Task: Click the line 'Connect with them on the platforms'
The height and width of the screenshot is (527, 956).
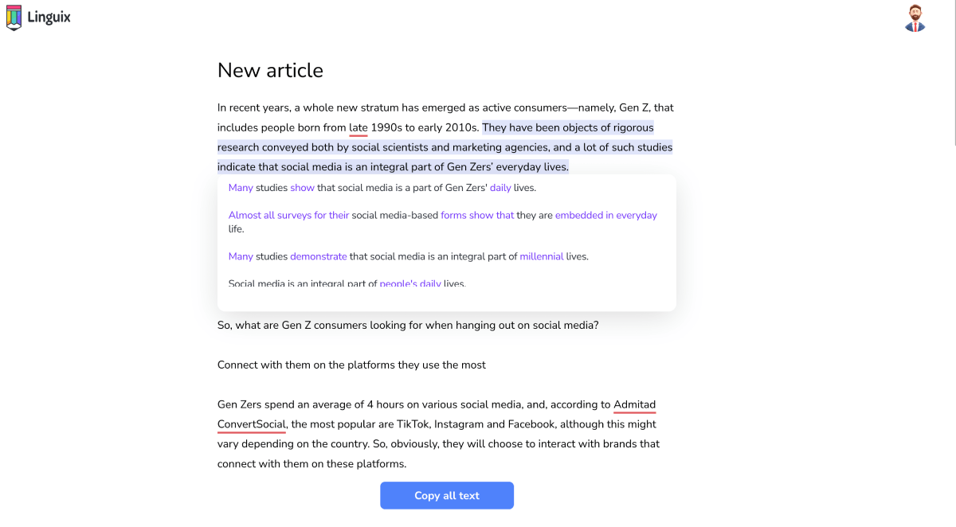Action: pos(351,365)
